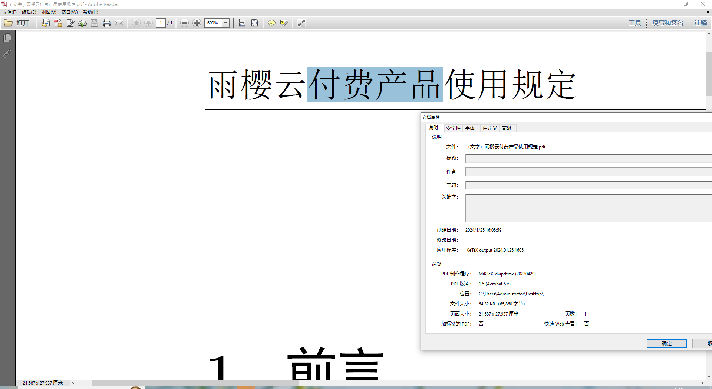
Task: Click the XeTeX output application value
Action: coord(495,250)
